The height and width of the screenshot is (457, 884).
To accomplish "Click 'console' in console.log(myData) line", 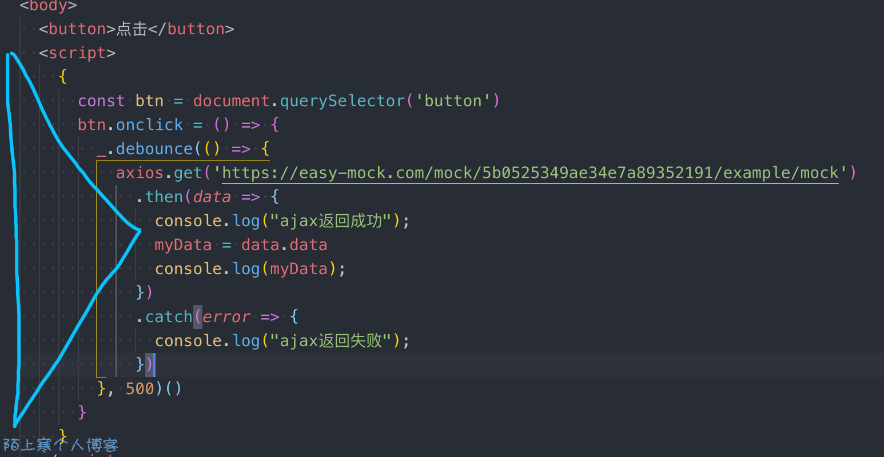I will click(188, 268).
